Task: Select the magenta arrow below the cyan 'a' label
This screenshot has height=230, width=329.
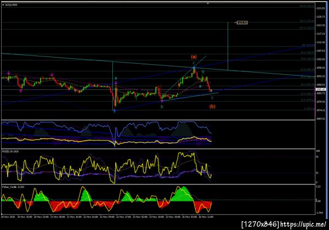Action: pos(116,83)
